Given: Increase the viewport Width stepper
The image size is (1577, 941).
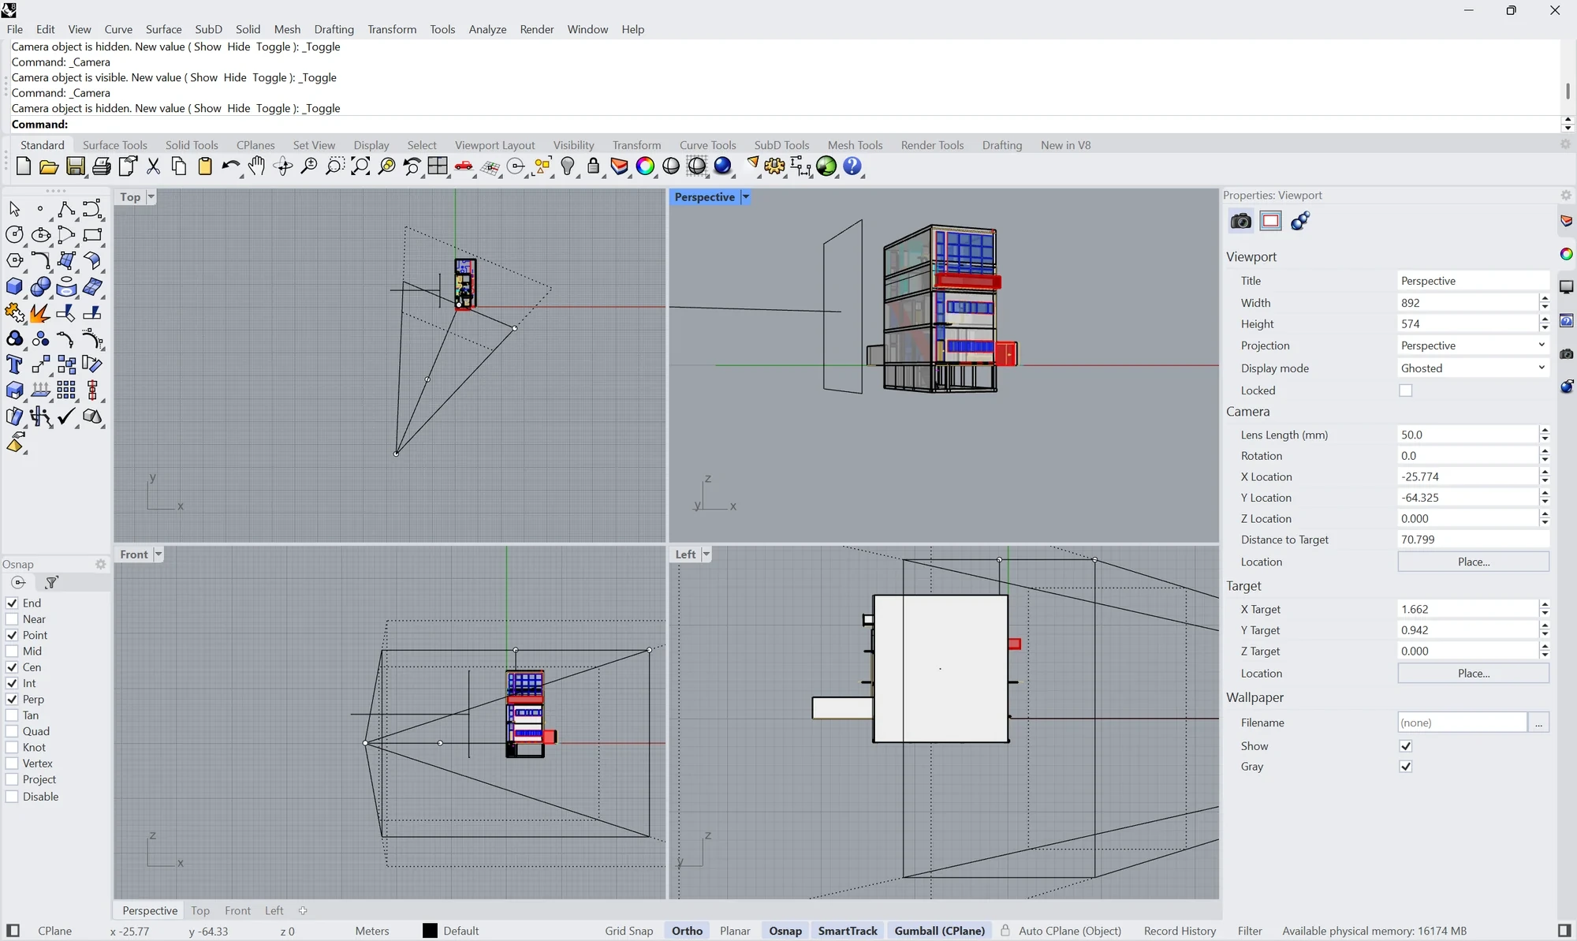Looking at the screenshot, I should tap(1544, 298).
